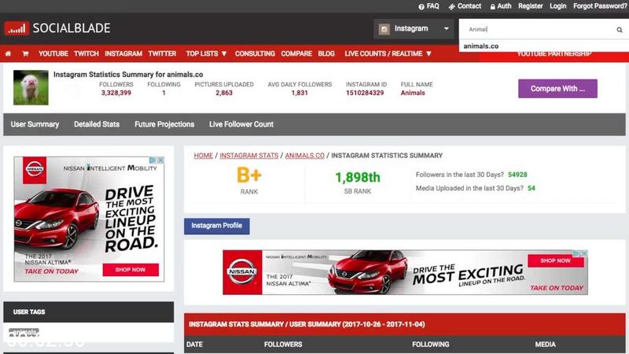Open the YouTube nav item

[53, 53]
